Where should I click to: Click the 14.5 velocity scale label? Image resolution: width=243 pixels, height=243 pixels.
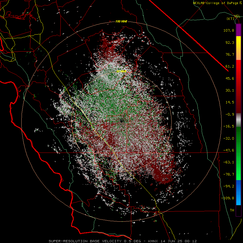230,102
